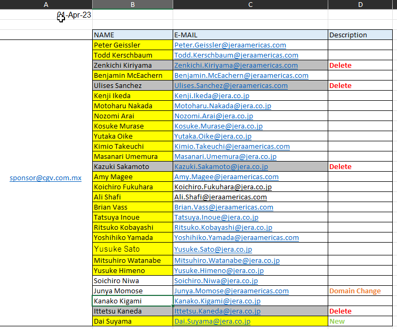Open Amy.Magee@jeraamericas.com link
The image size is (397, 329).
click(x=226, y=177)
